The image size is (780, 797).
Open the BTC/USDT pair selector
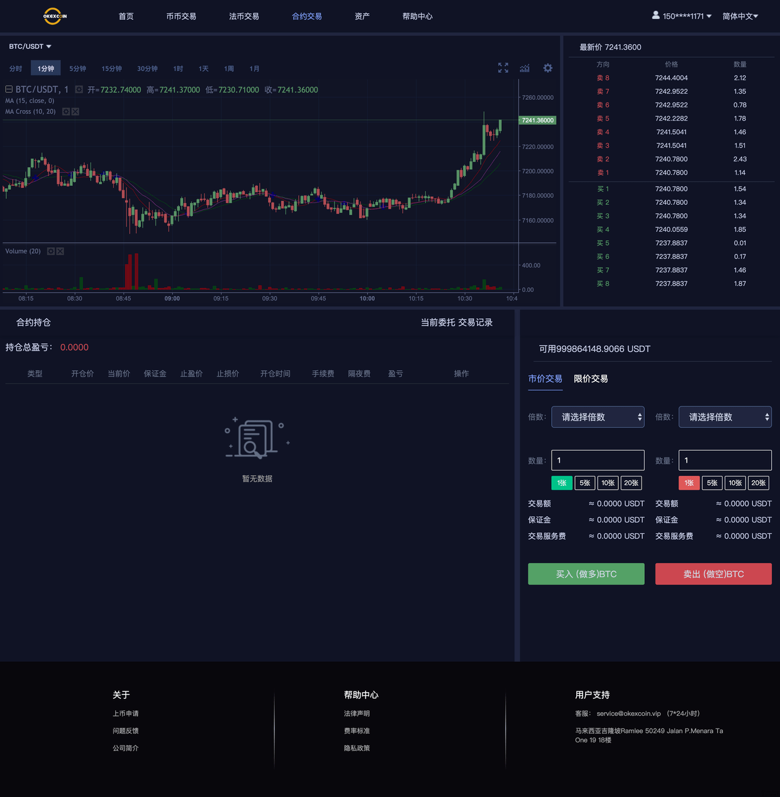click(30, 47)
